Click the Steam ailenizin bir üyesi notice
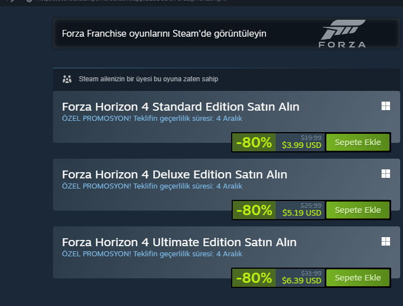This screenshot has height=306, width=403. tap(148, 79)
